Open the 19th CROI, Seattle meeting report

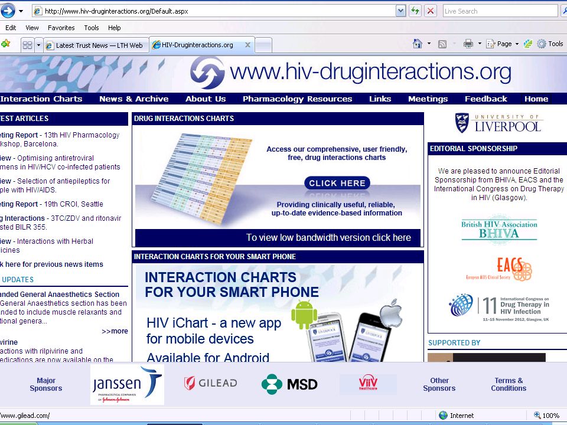(51, 204)
